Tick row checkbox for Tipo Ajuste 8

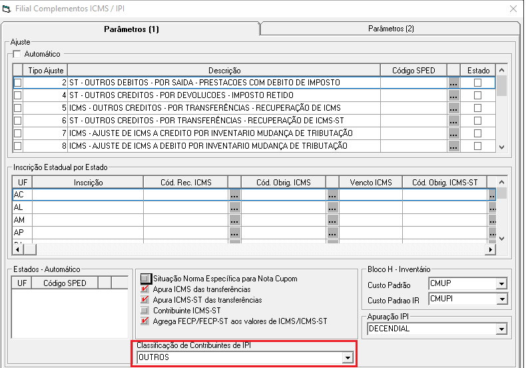[x=18, y=146]
